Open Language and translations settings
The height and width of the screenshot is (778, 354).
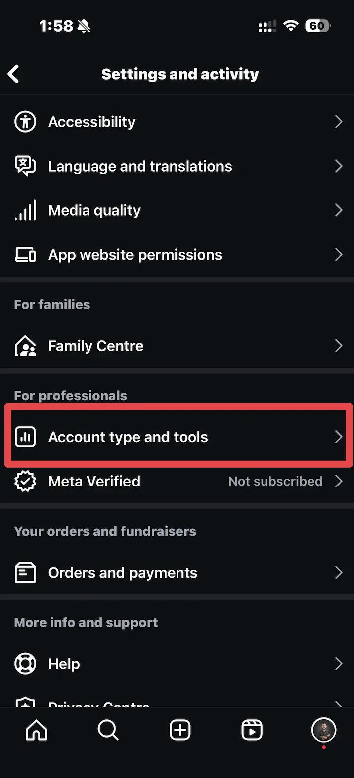[177, 166]
